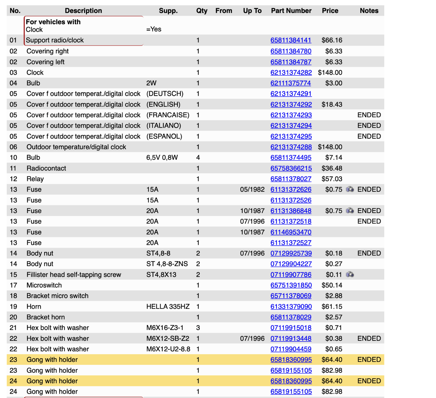The height and width of the screenshot is (398, 436).
Task: Open part link 62131374291 for DEUTSCH cover
Action: (291, 94)
